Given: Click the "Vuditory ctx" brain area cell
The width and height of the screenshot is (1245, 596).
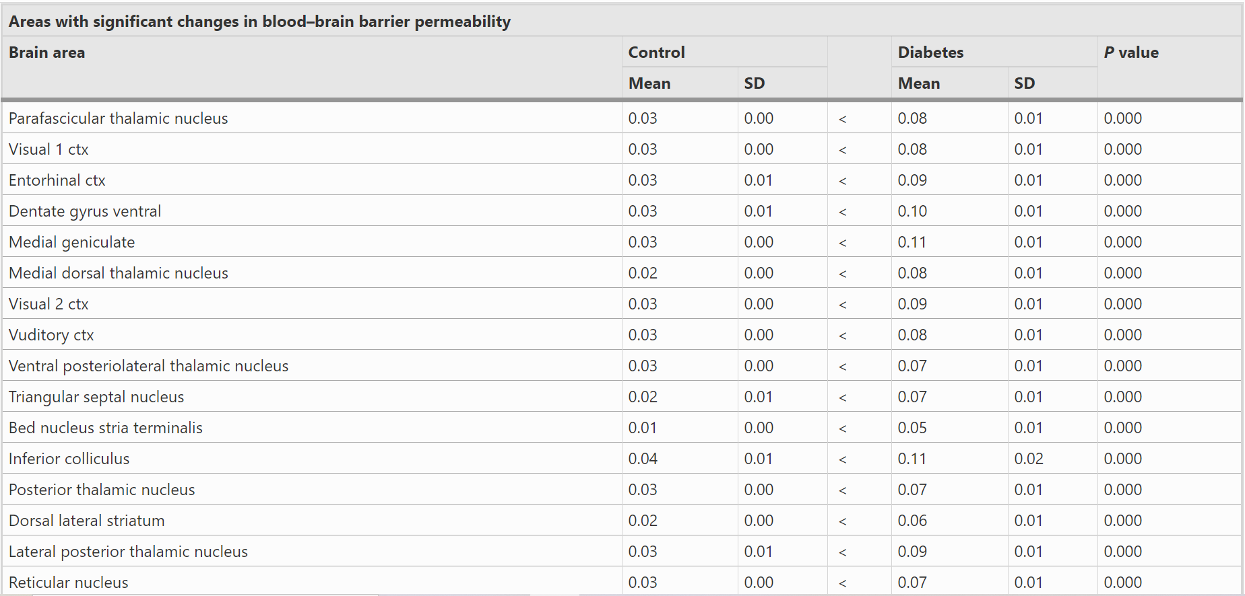Looking at the screenshot, I should 51,335.
